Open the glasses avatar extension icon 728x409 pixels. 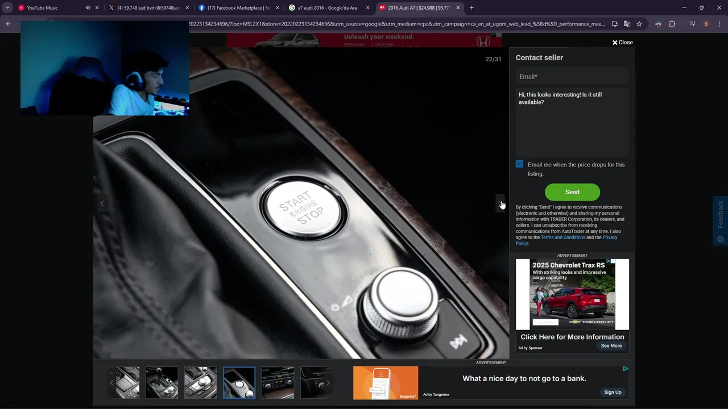(x=658, y=24)
